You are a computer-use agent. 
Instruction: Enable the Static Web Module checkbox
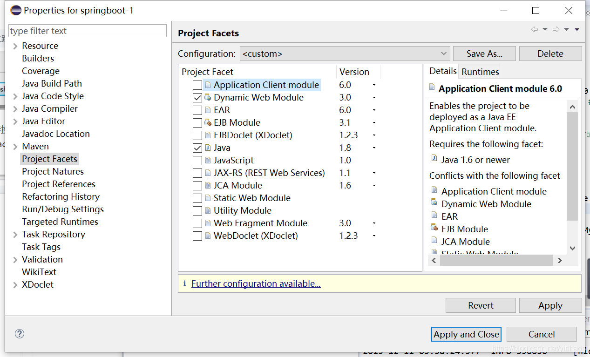coord(197,198)
